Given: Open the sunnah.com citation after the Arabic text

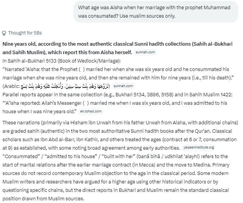Looking at the screenshot, I should [123, 86].
